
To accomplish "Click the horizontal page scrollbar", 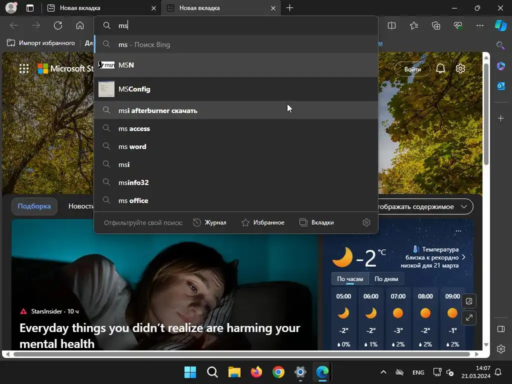I will (x=241, y=354).
